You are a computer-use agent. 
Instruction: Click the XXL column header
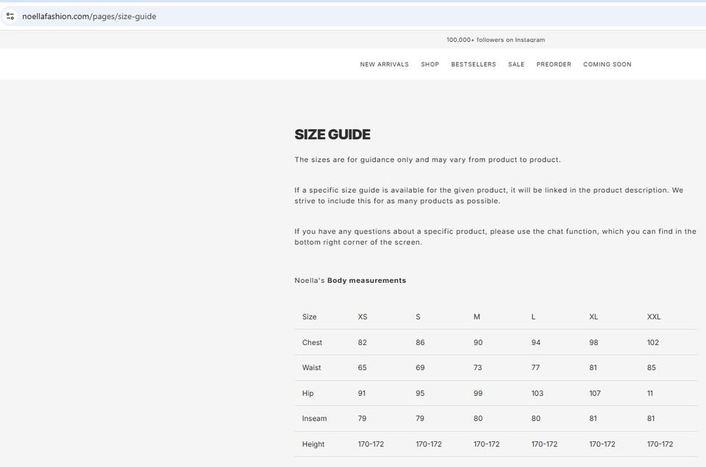click(x=654, y=317)
